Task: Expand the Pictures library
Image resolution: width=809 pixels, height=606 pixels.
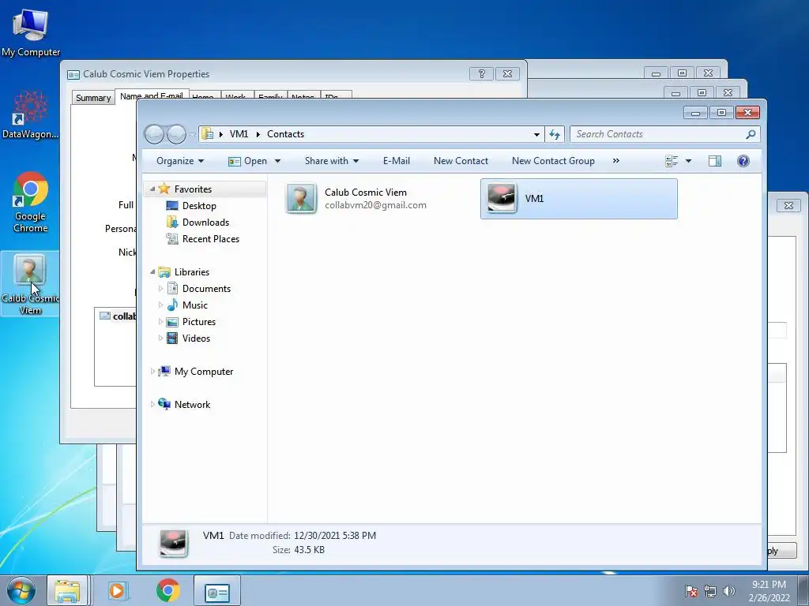Action: pos(160,322)
